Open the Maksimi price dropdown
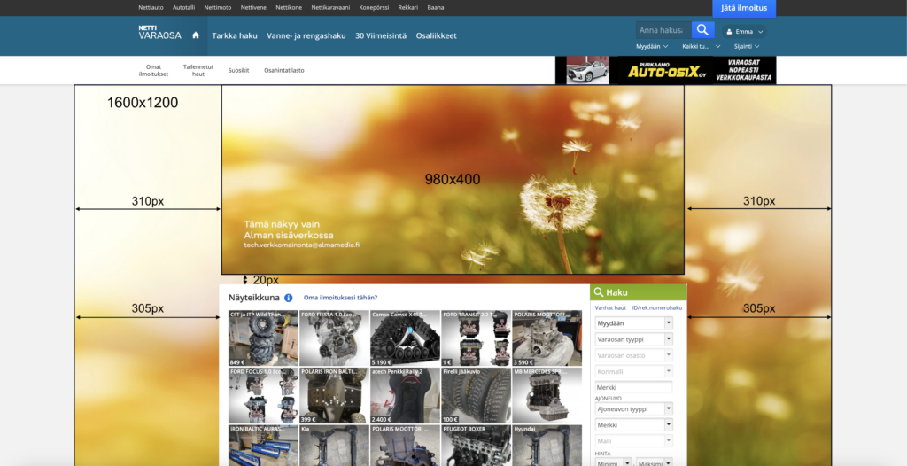This screenshot has height=466, width=907. coord(655,463)
